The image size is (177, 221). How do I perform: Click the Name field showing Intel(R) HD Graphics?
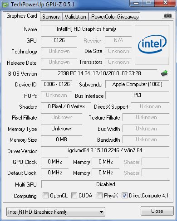pyautogui.click(x=86, y=29)
